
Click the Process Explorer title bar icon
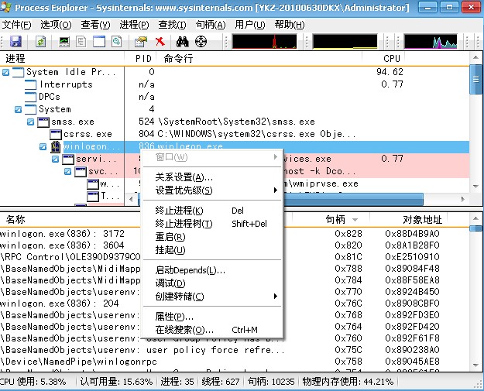(x=5, y=7)
